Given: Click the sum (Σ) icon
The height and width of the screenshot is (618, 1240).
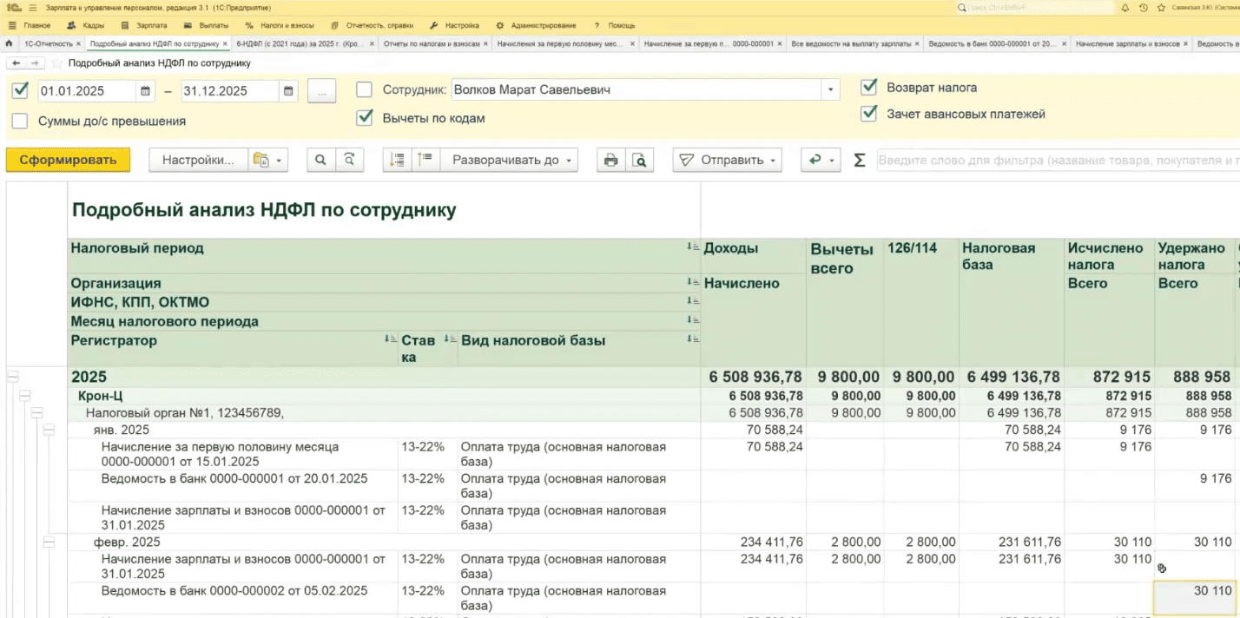Looking at the screenshot, I should click(x=860, y=161).
